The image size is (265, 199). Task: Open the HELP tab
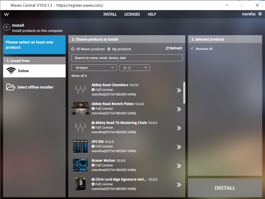(152, 14)
